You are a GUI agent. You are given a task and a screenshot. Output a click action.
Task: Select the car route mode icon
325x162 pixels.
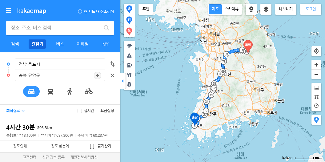coord(31,91)
